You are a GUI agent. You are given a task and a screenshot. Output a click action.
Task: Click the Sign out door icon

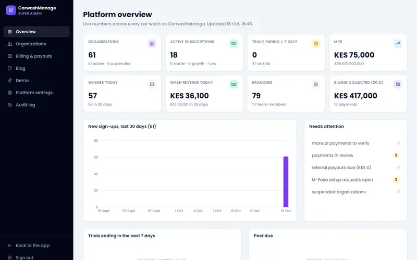click(10, 257)
